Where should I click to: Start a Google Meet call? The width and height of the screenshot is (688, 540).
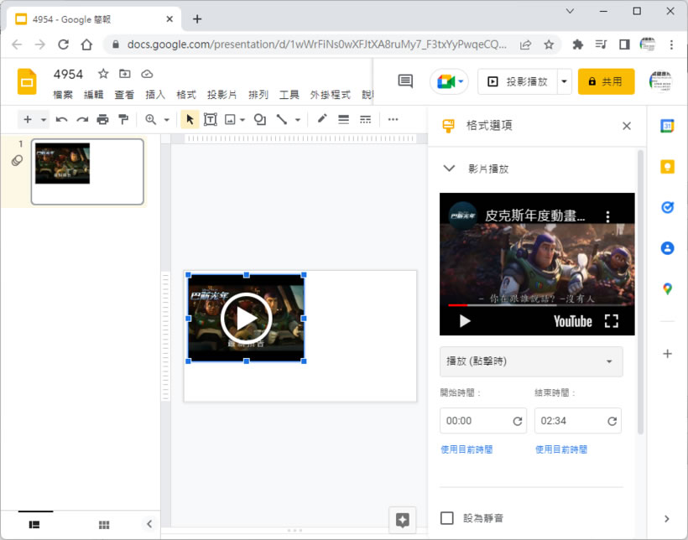click(449, 81)
